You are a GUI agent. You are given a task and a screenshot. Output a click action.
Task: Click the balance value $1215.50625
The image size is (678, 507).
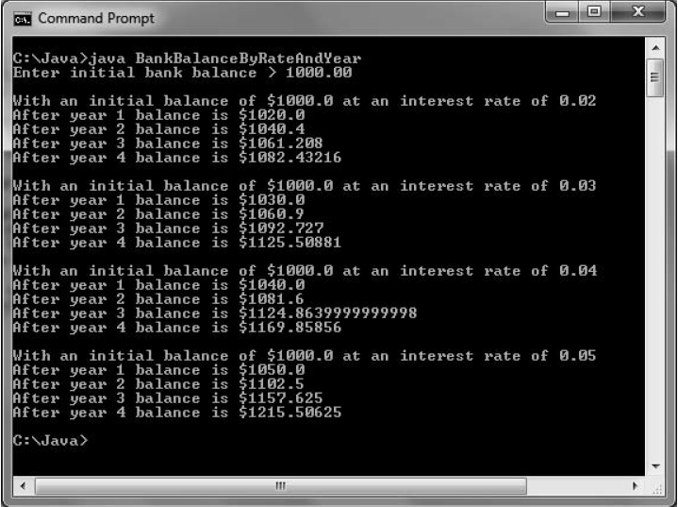290,413
